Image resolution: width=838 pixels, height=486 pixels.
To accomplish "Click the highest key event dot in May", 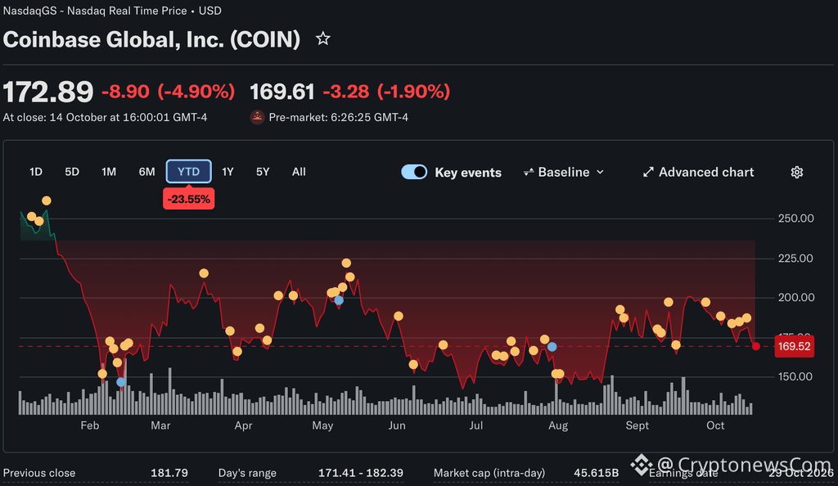I will 346,263.
